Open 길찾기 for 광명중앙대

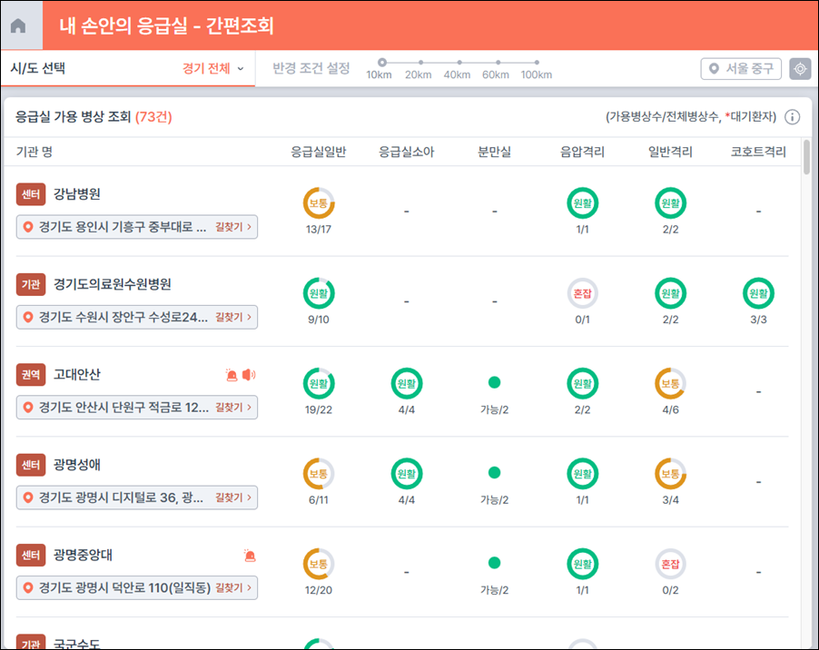tap(233, 588)
